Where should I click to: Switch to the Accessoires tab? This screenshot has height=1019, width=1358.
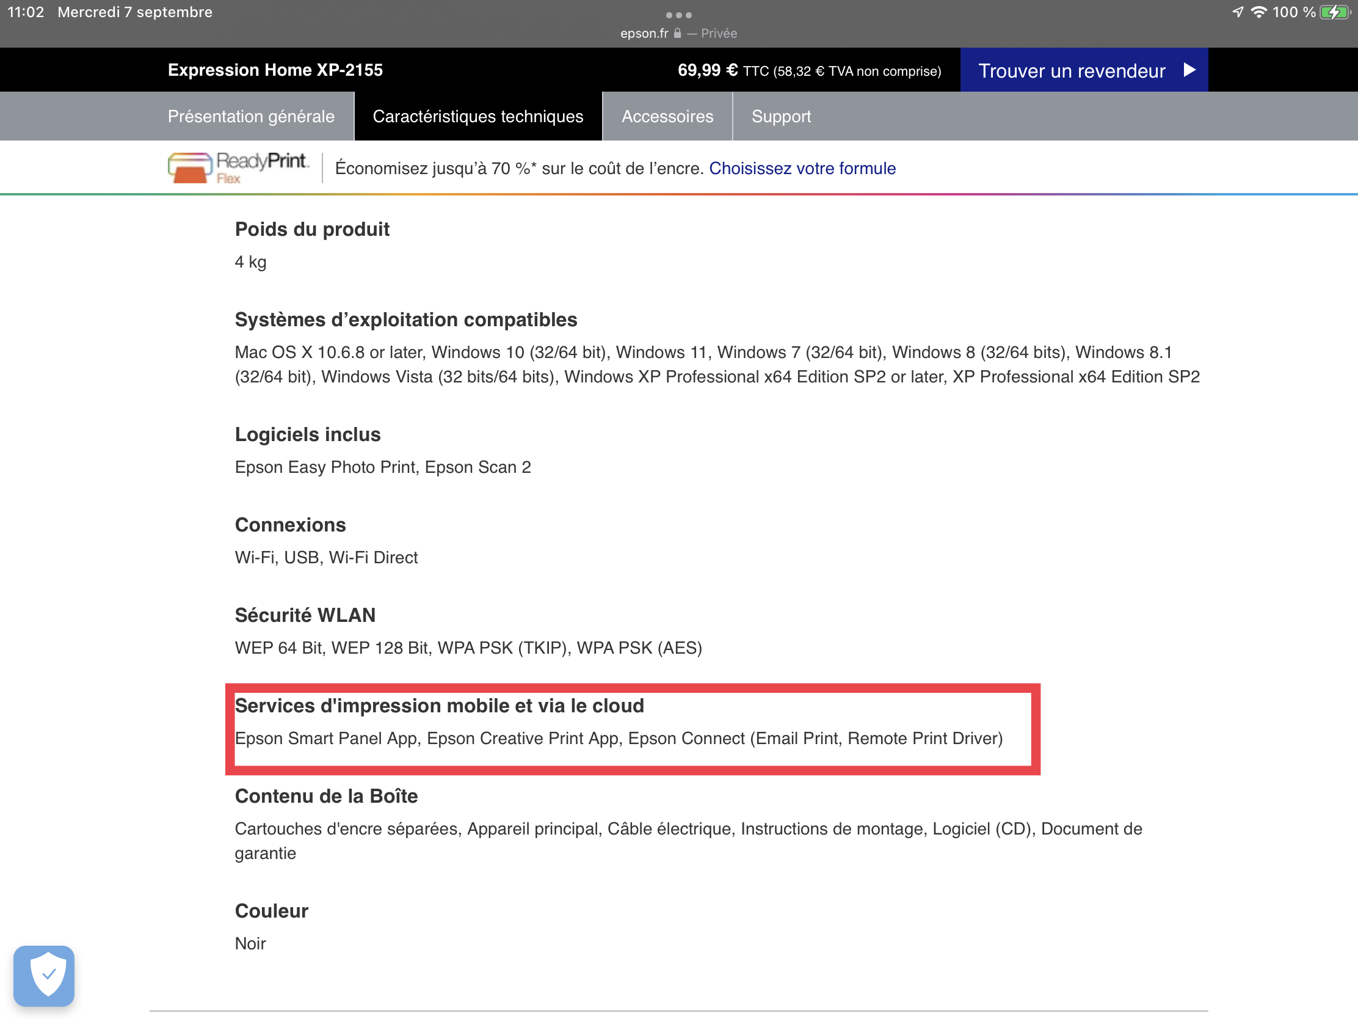667,116
